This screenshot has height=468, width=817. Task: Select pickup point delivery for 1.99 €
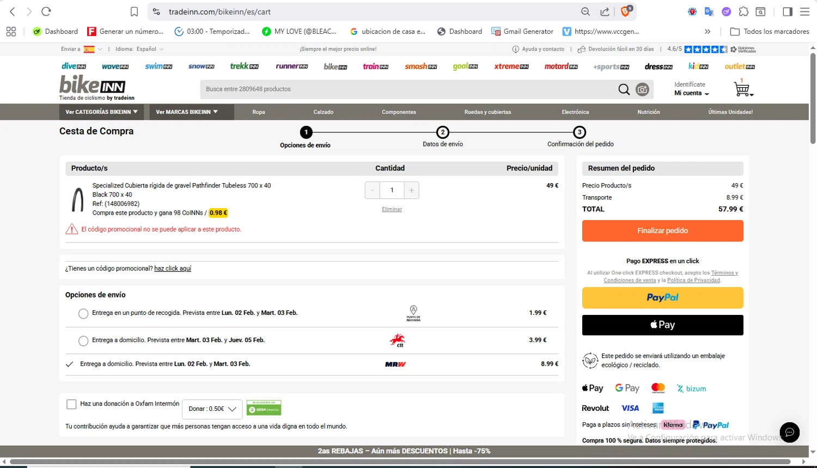coord(83,314)
